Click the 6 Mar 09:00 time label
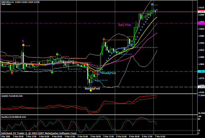 coord(134,137)
